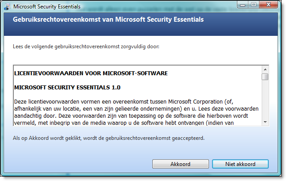Screen dimensions: 286x181
Task: Click the scrollbar track below the thumb
Action: click(x=265, y=99)
